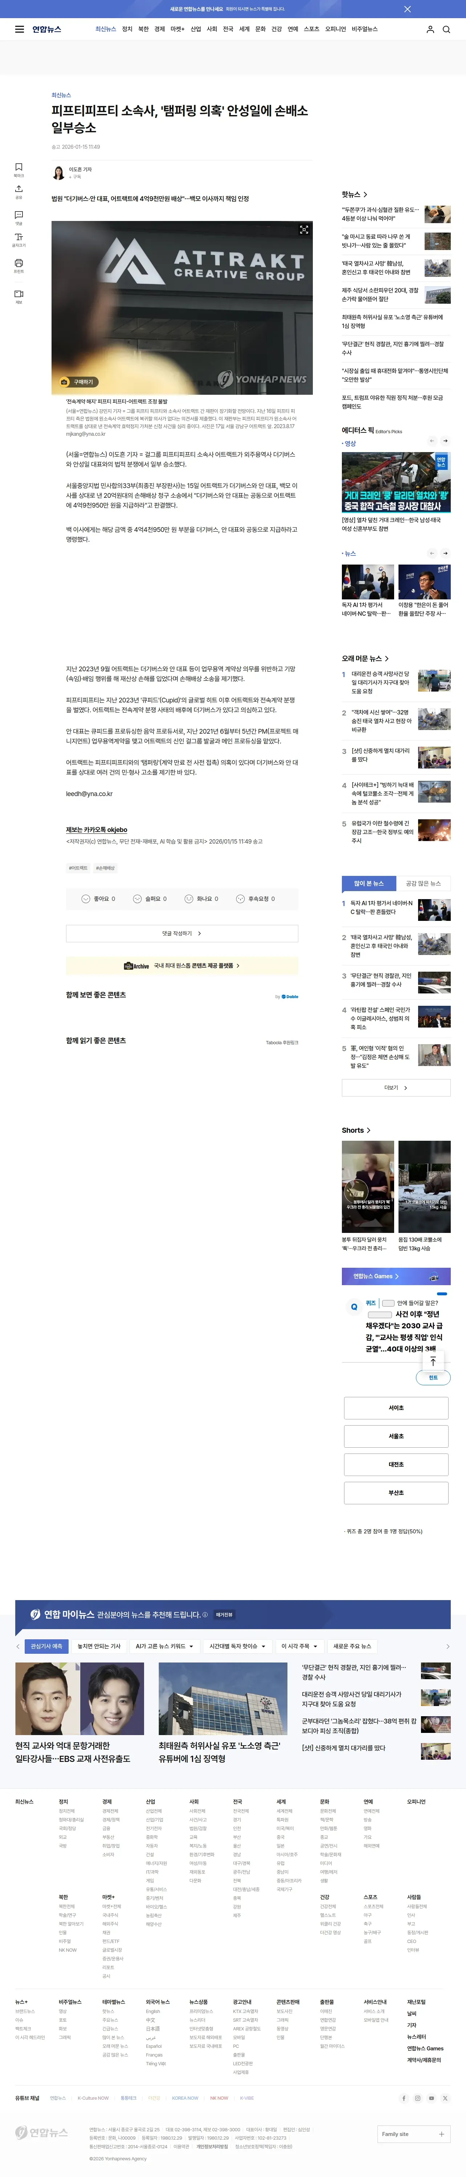This screenshot has width=466, height=2177.
Task: Open the 시간대별 독자 찾아슈 dropdown
Action: click(x=238, y=1646)
